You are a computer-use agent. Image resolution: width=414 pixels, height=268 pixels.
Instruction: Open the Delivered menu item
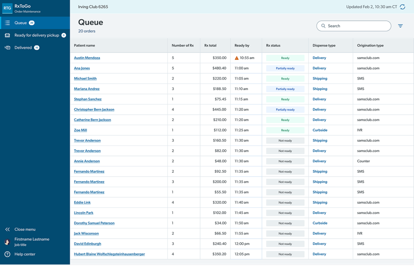click(35, 48)
